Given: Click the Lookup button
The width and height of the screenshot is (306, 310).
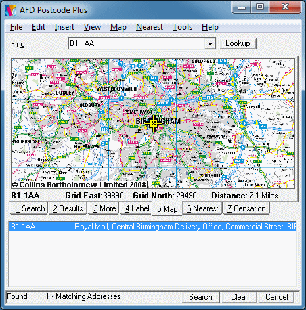Looking at the screenshot, I should pyautogui.click(x=238, y=43).
